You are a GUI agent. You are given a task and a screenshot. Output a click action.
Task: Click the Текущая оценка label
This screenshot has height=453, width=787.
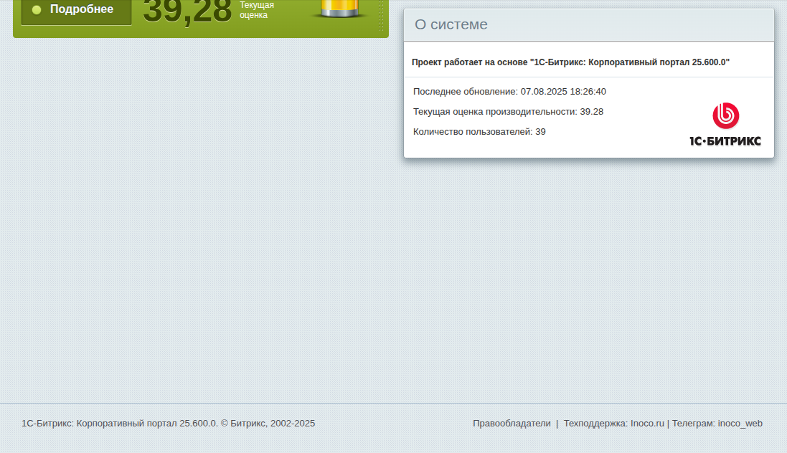pos(257,10)
